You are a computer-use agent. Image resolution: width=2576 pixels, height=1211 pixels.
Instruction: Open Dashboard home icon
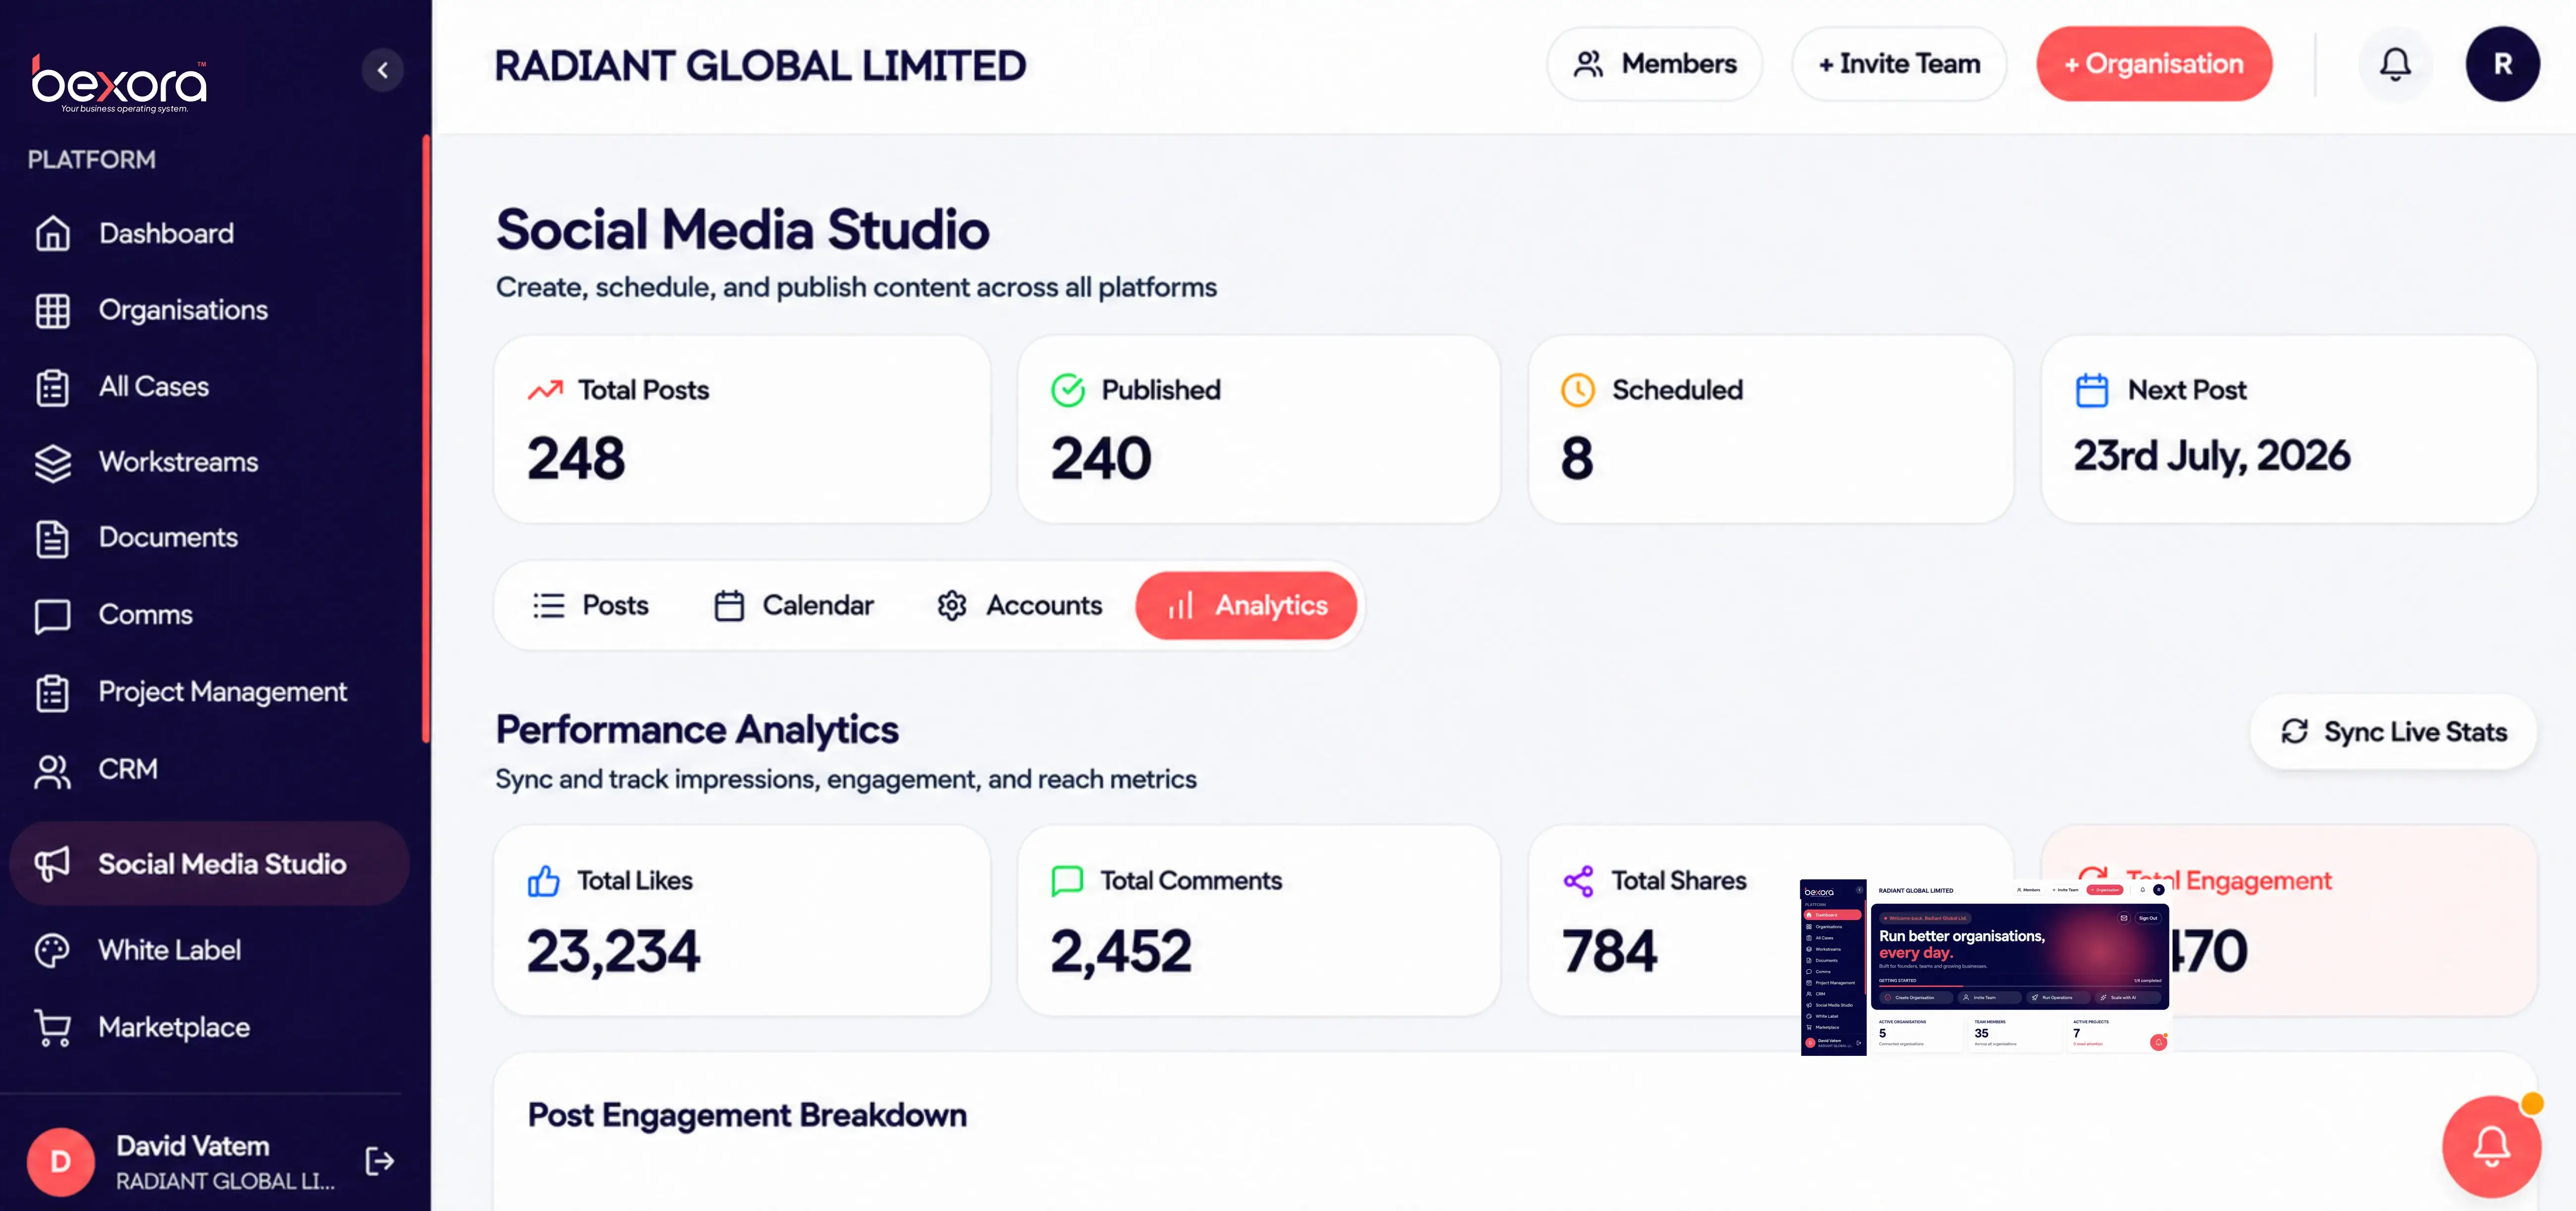53,233
